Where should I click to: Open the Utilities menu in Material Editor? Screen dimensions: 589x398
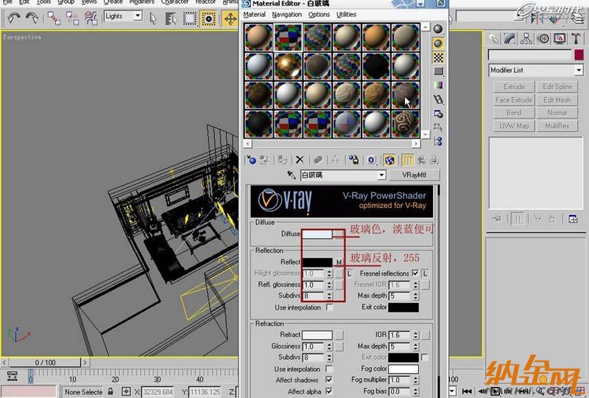(x=346, y=14)
